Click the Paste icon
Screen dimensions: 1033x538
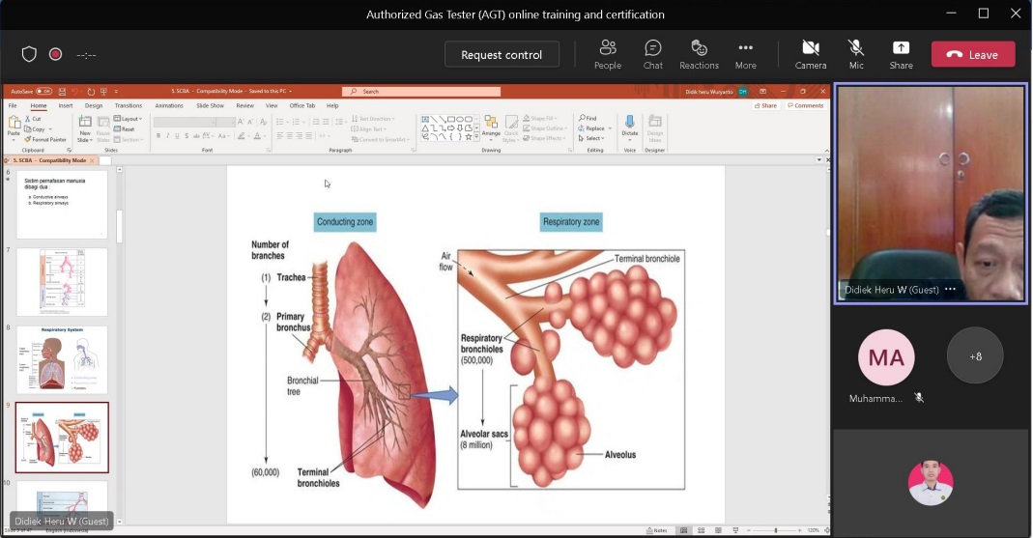click(14, 123)
